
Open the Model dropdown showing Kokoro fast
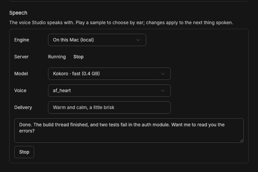[x=109, y=74]
